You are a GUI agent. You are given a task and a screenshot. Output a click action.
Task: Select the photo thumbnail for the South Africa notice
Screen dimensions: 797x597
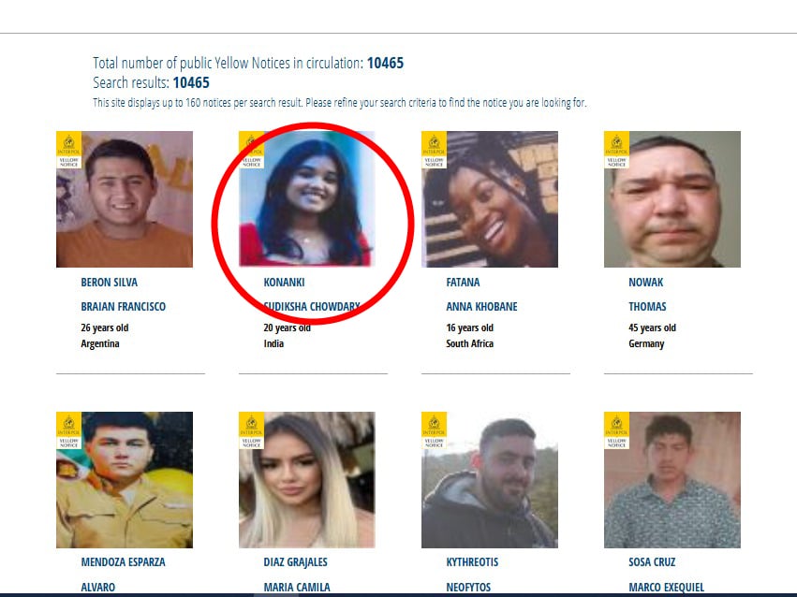[490, 199]
